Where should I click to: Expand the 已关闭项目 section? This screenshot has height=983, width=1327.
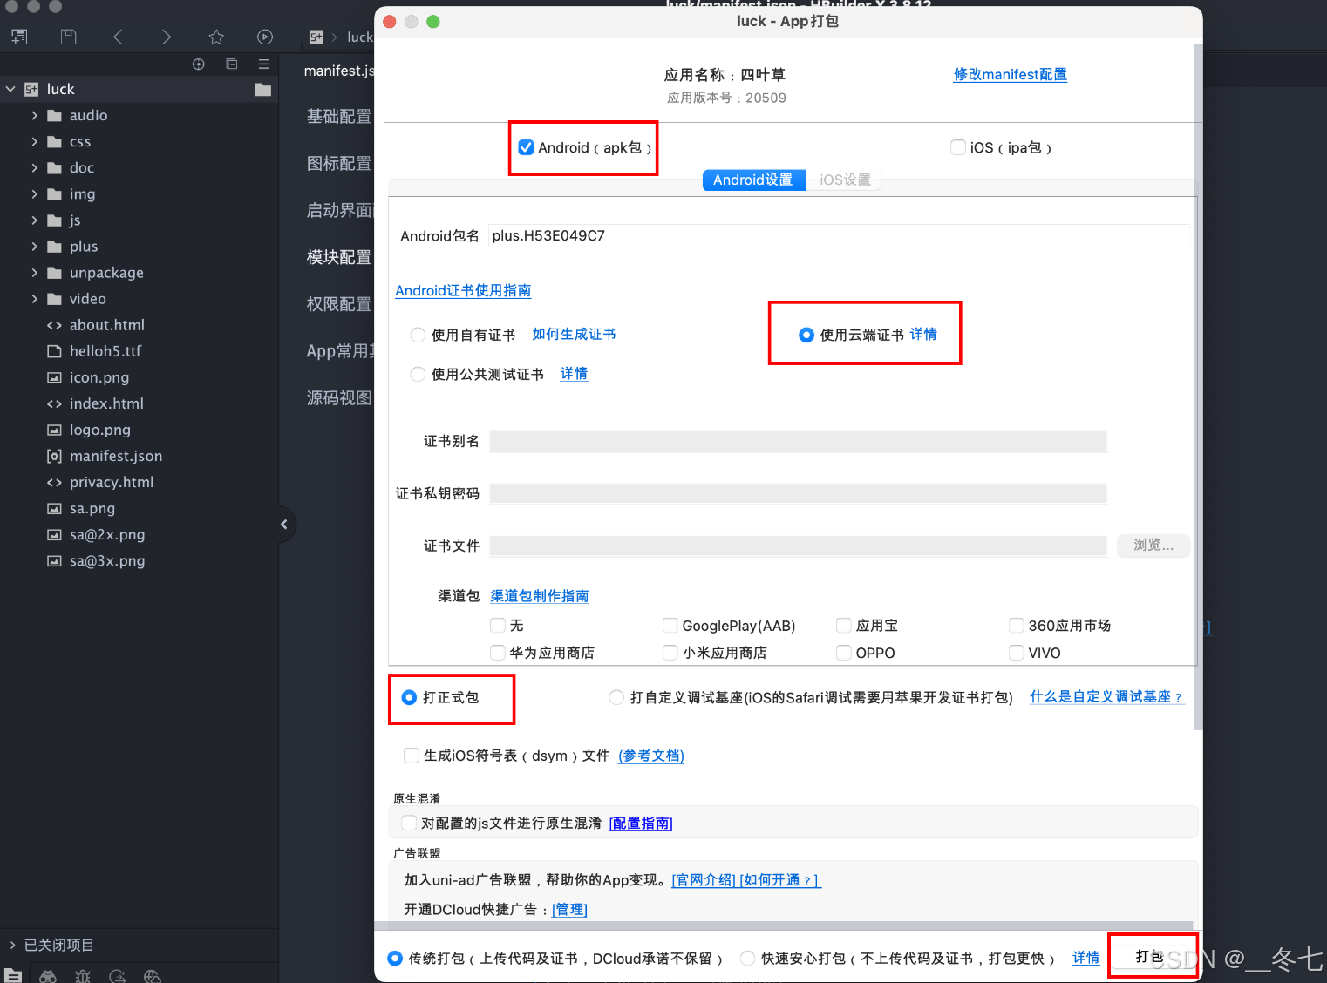click(12, 945)
